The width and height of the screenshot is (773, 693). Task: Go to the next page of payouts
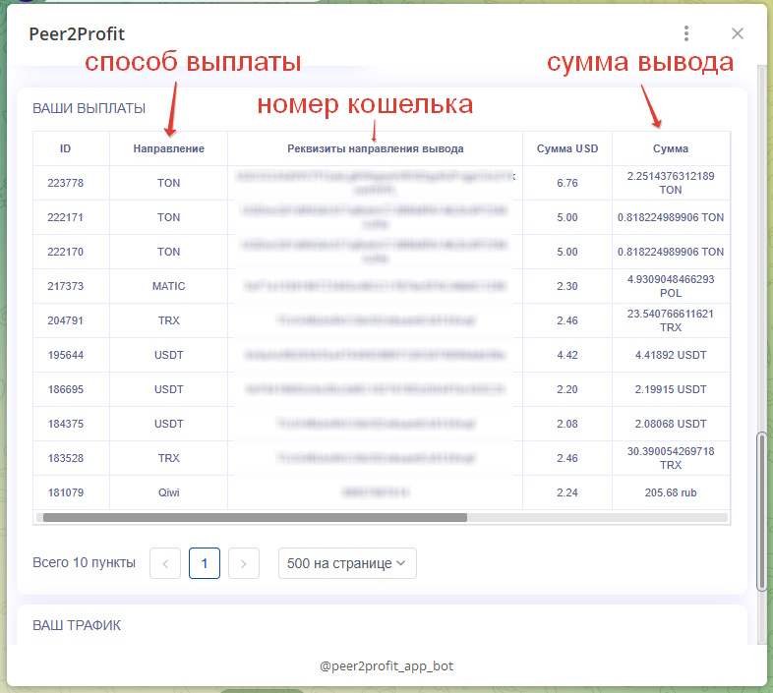coord(244,563)
